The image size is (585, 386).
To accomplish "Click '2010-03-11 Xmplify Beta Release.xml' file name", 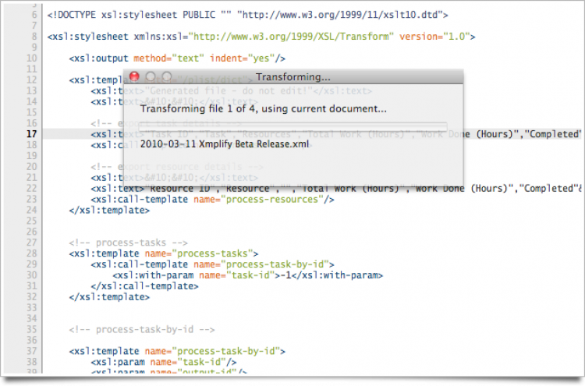I will [225, 144].
